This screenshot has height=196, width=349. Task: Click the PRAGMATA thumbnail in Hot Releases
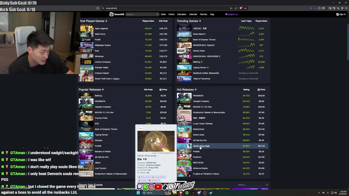tap(184, 96)
